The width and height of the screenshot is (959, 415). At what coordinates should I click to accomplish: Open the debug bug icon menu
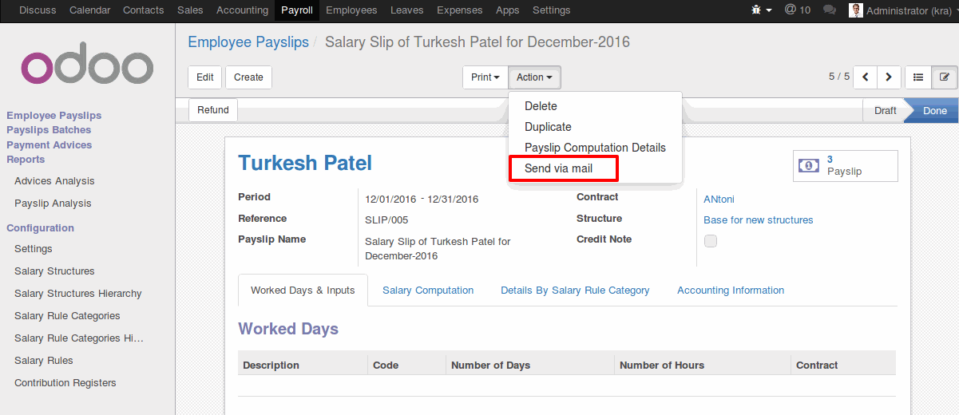(x=761, y=10)
